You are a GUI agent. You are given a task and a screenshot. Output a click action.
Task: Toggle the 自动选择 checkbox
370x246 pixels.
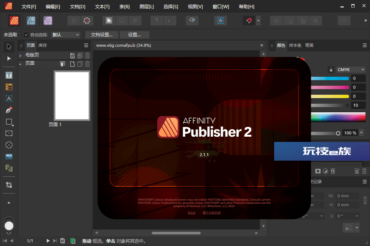[x=26, y=35]
